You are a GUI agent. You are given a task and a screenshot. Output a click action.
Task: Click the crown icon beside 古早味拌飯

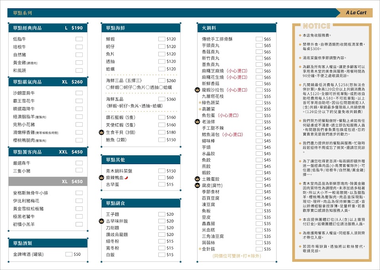[102, 221]
